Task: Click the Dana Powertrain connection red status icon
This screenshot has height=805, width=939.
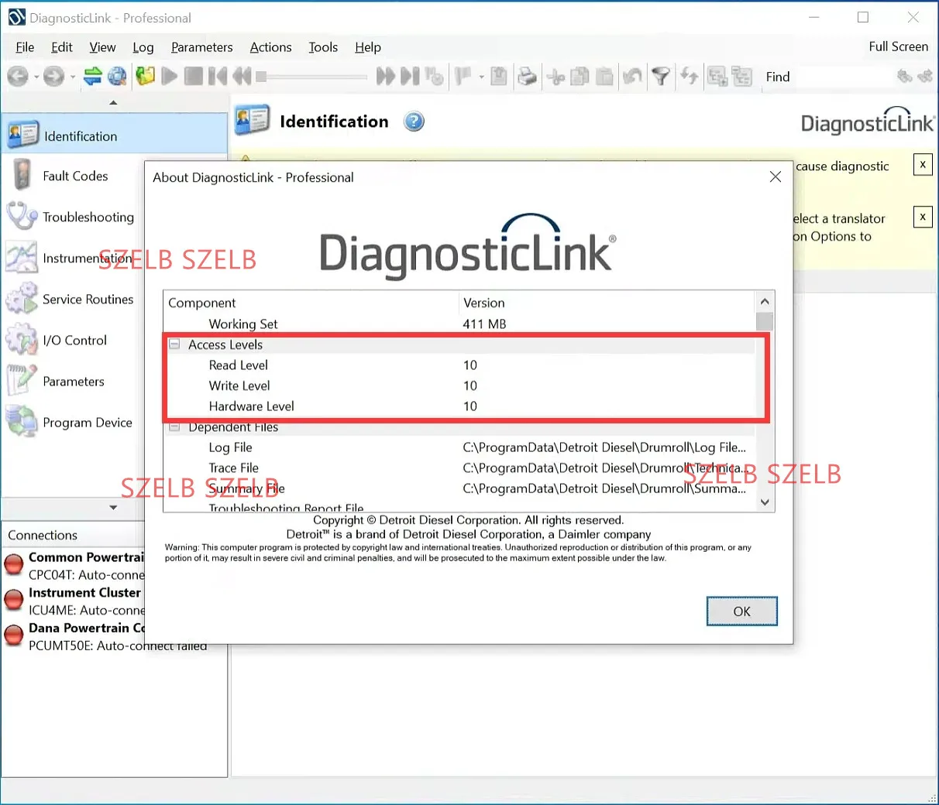Action: point(14,635)
